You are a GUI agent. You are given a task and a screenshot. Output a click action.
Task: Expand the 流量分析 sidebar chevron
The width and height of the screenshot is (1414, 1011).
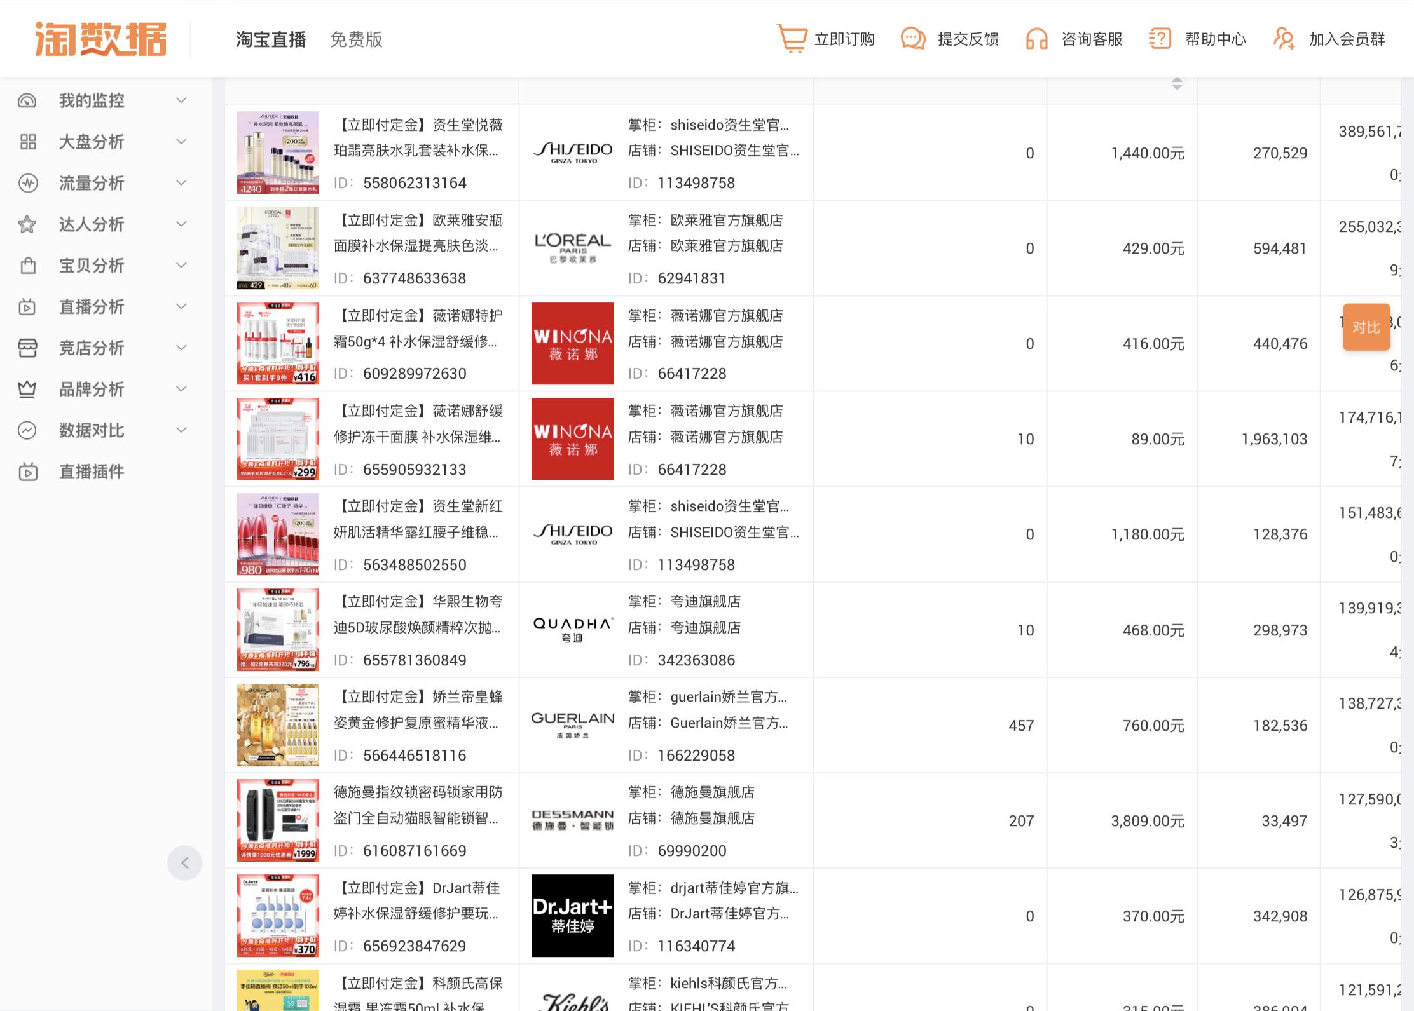point(181,183)
